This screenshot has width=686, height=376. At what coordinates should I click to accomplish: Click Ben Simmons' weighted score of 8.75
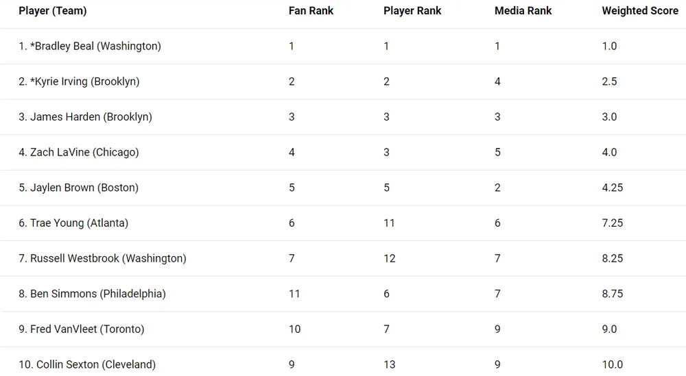click(x=612, y=294)
